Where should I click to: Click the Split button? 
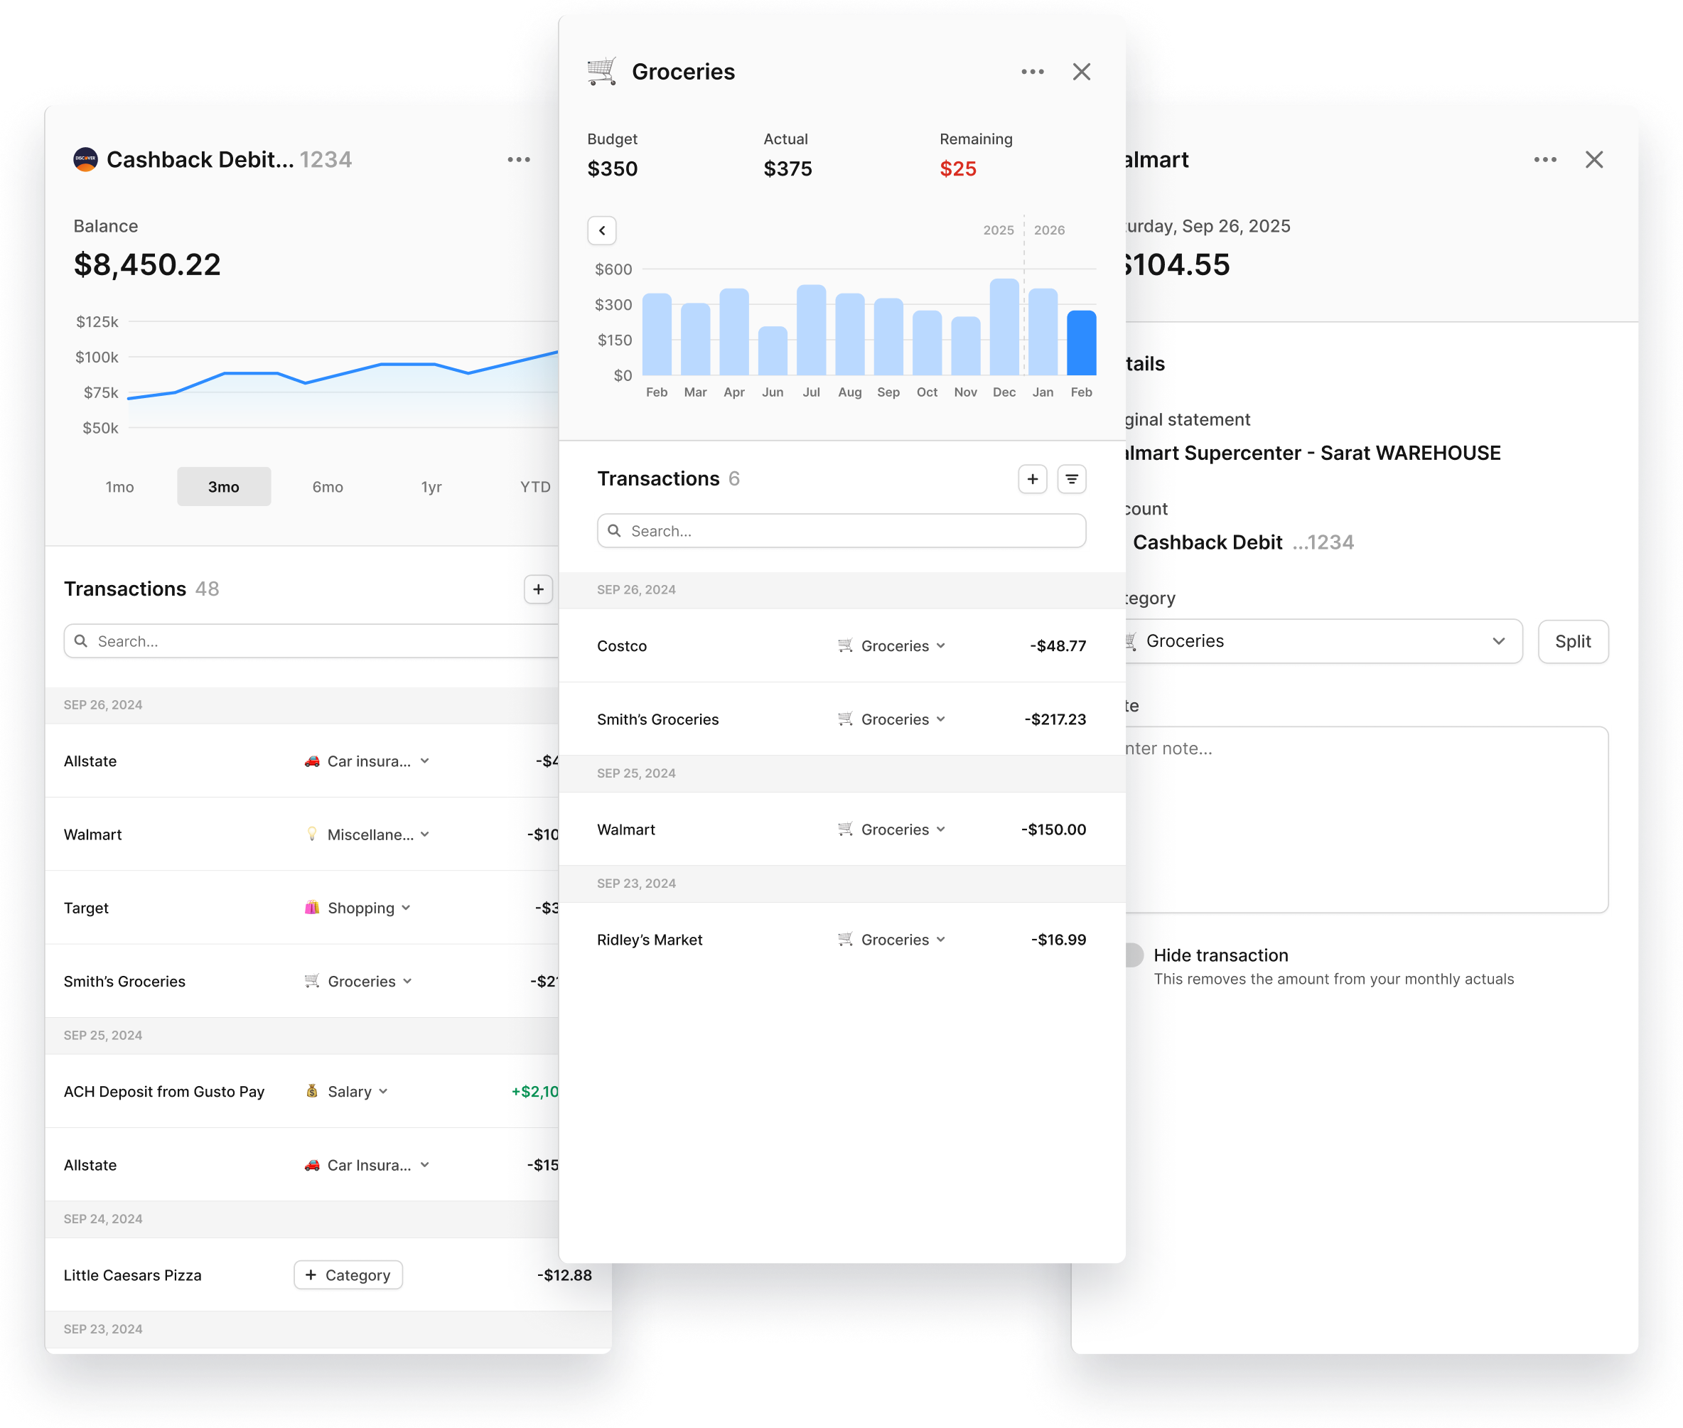coord(1572,641)
